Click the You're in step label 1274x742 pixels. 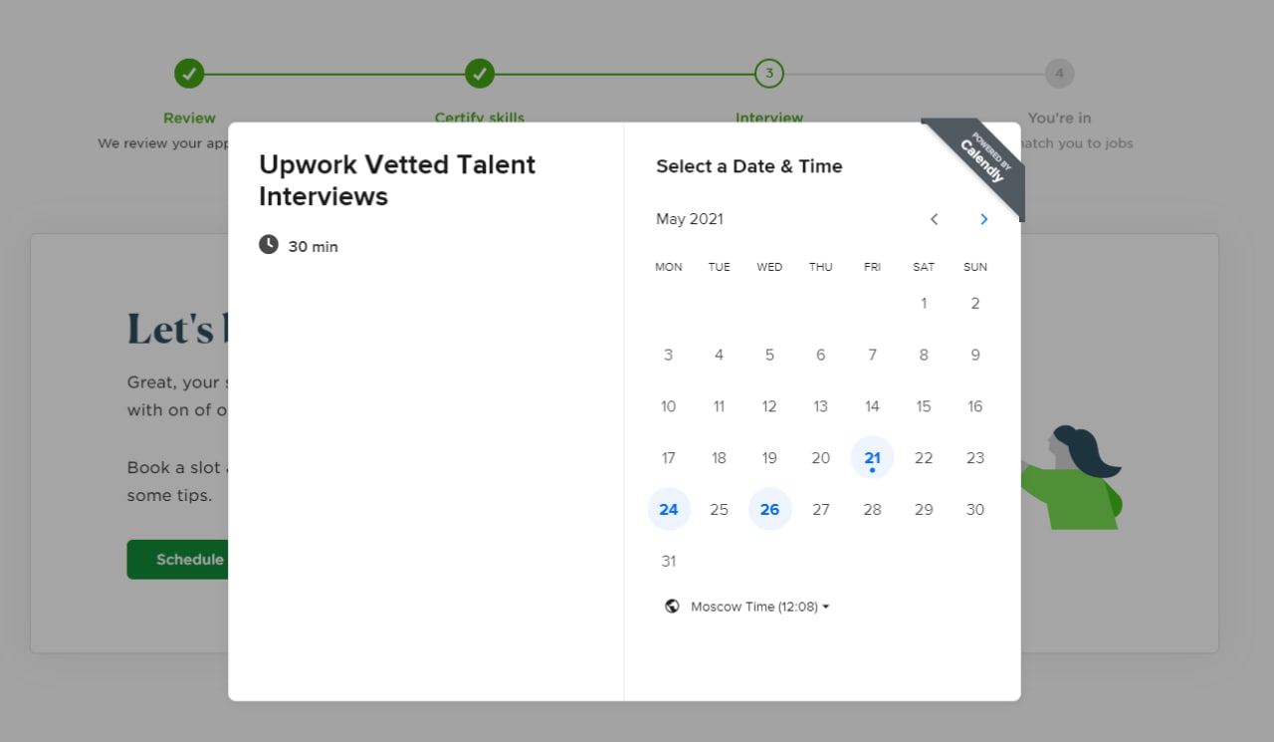[x=1059, y=118]
